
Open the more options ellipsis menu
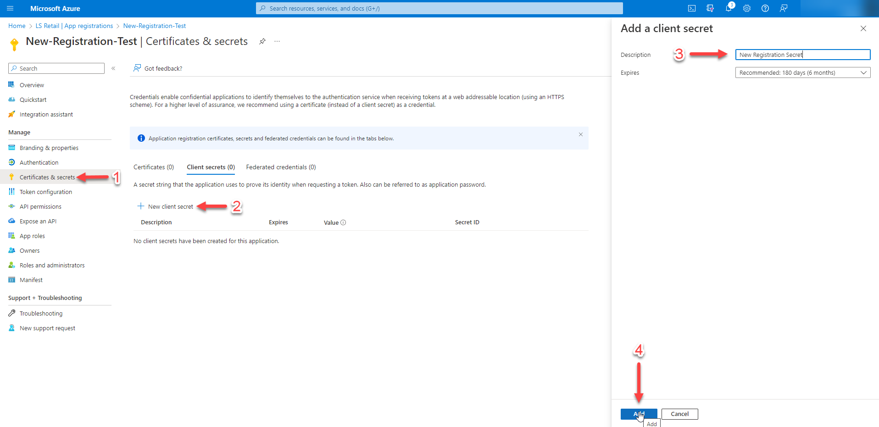277,41
